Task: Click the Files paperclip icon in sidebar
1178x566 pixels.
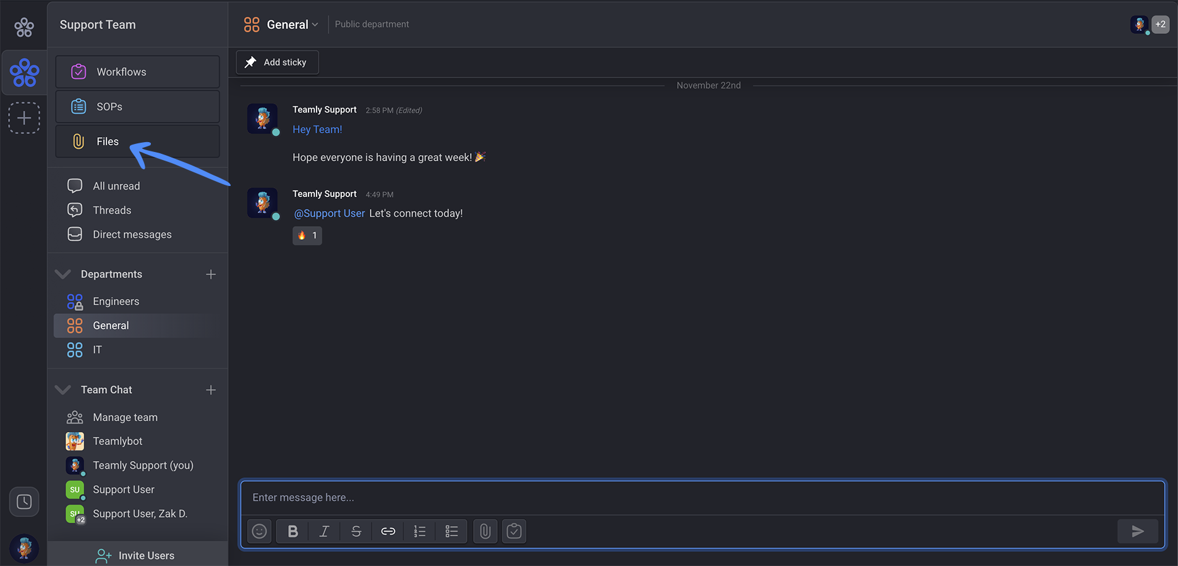Action: coord(79,141)
